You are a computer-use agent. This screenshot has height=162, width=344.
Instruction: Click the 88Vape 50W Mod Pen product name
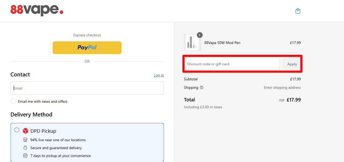coord(222,43)
